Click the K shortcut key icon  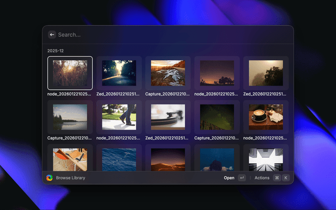point(286,178)
